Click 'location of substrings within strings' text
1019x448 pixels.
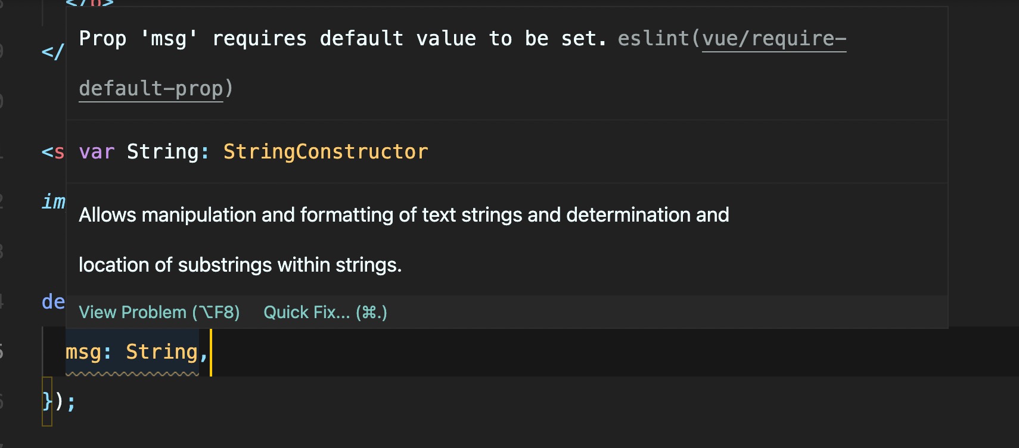pyautogui.click(x=240, y=265)
